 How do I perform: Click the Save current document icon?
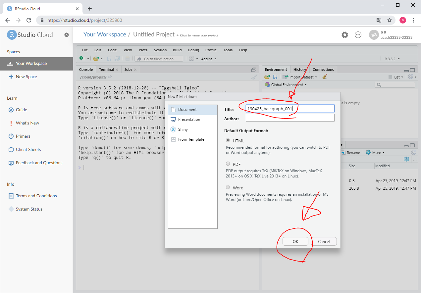109,59
